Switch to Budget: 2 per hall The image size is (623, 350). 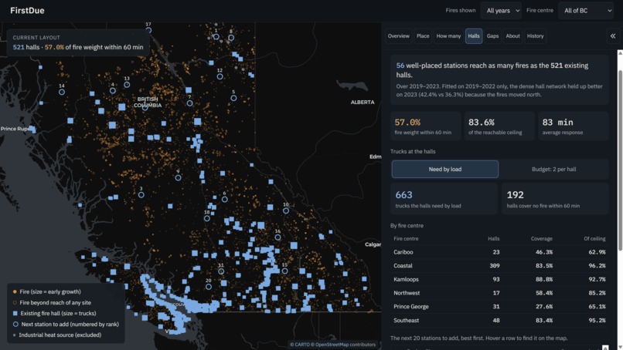click(x=554, y=170)
